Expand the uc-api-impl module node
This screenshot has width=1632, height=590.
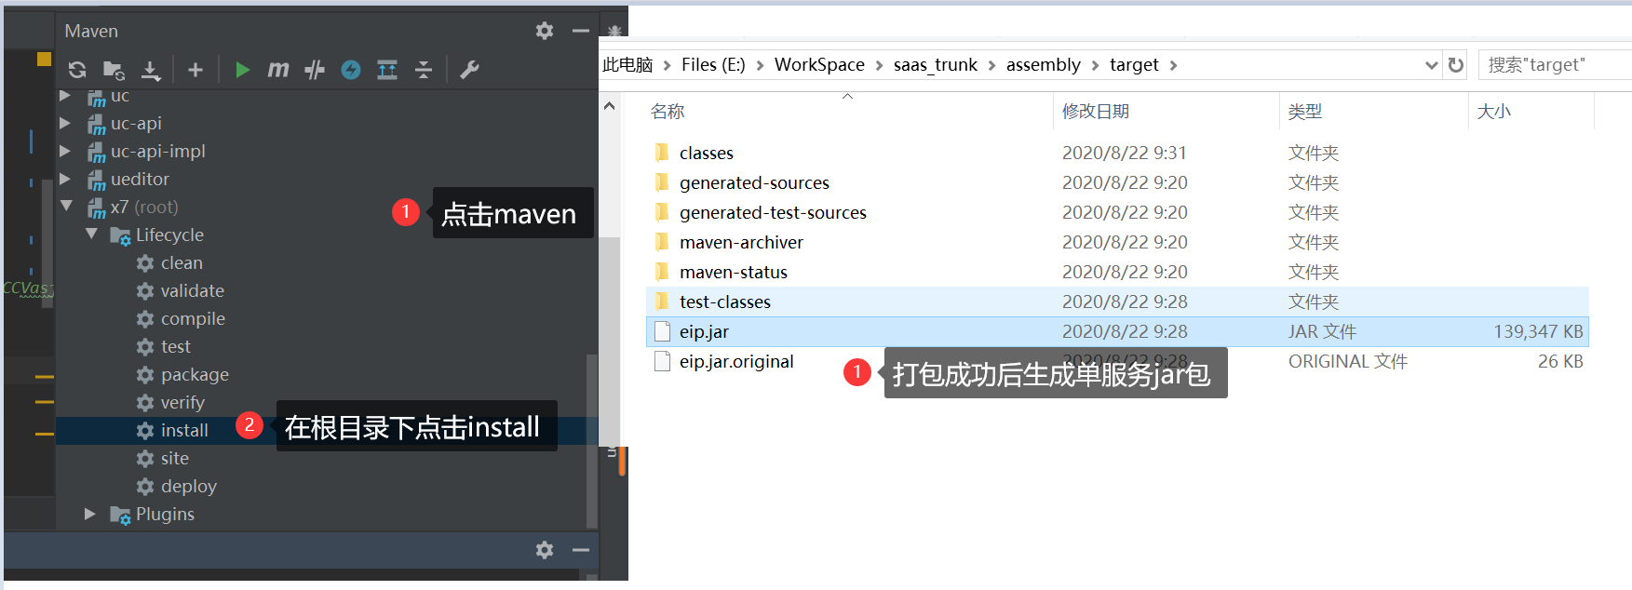coord(65,151)
